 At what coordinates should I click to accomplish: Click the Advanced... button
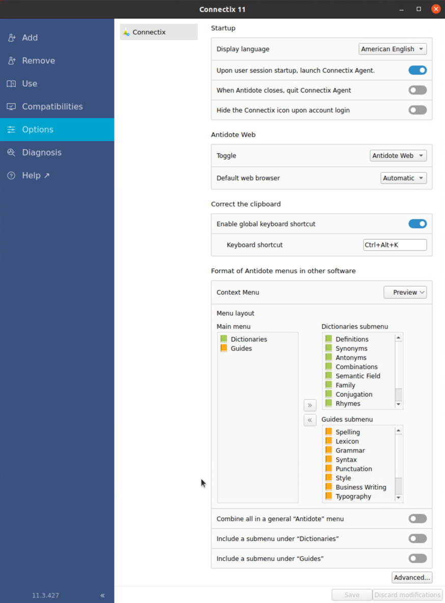tap(412, 577)
